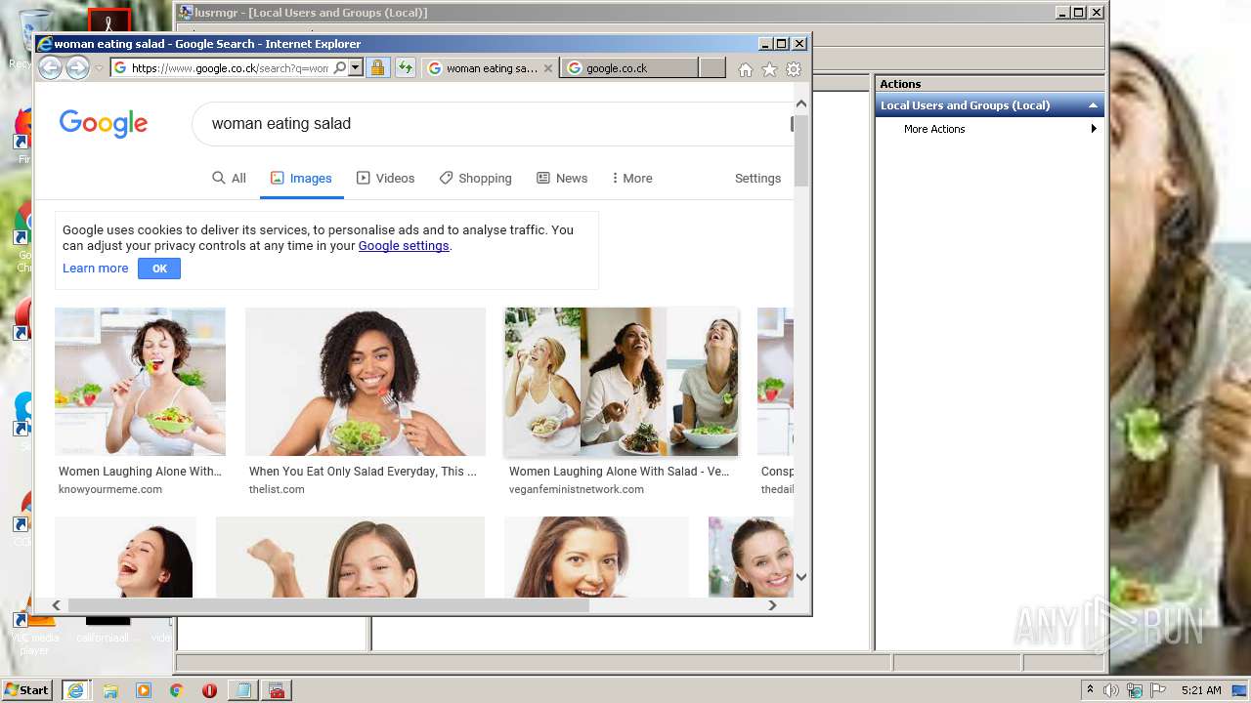Click the Actions pane header in lusrmgr
Screen dimensions: 1251x703
point(989,84)
